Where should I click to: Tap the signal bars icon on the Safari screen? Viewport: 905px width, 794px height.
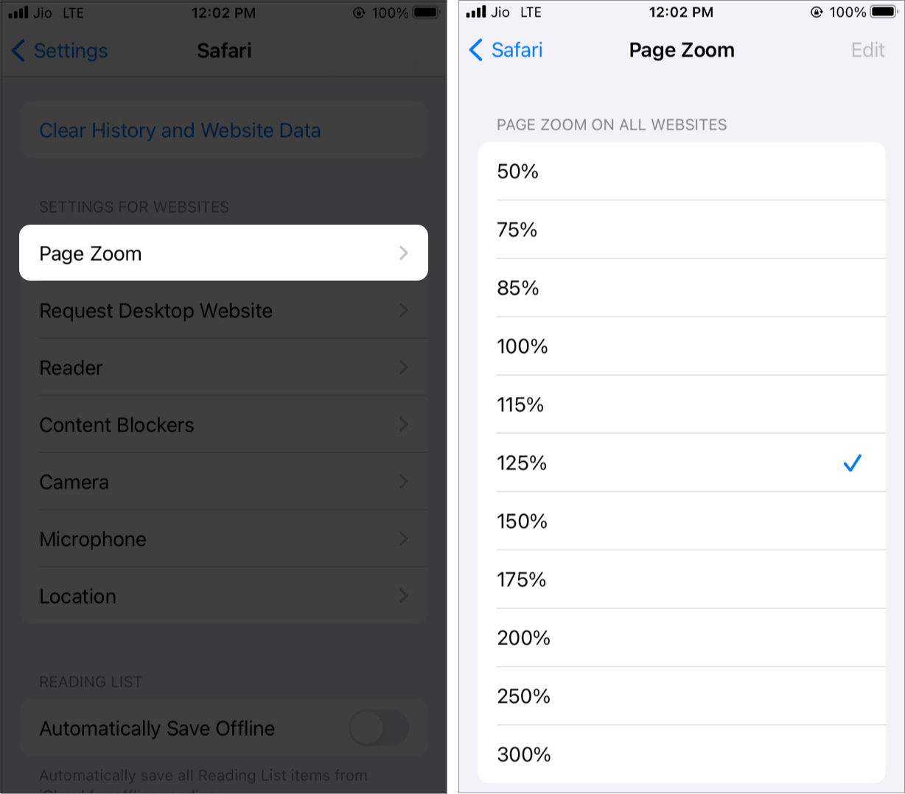coord(18,13)
